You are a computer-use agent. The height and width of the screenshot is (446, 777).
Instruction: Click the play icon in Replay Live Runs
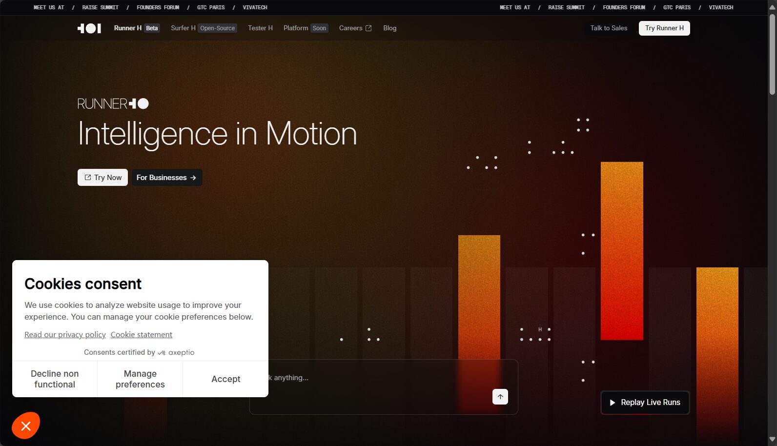click(x=613, y=403)
